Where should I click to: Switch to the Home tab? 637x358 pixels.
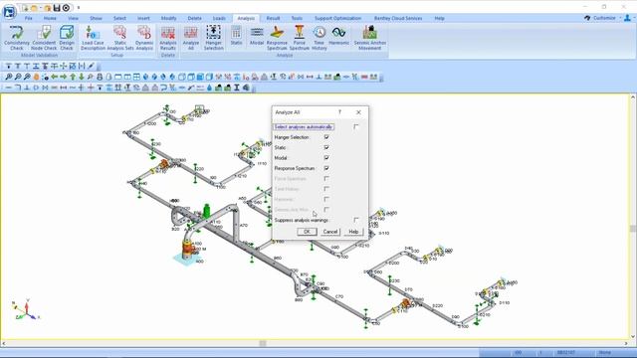(50, 18)
